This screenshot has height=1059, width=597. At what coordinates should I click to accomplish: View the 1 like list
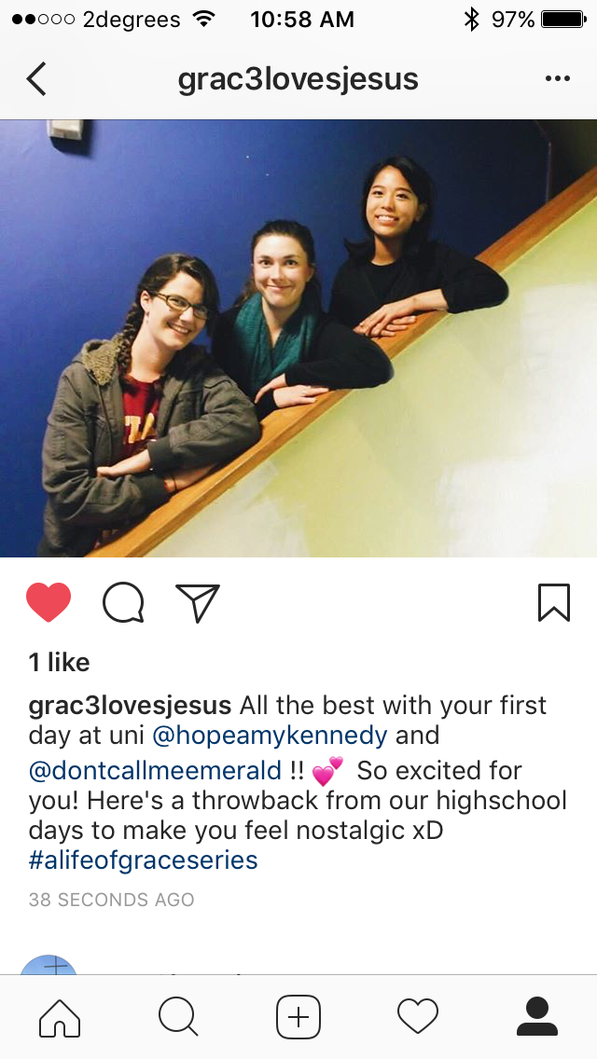(59, 663)
